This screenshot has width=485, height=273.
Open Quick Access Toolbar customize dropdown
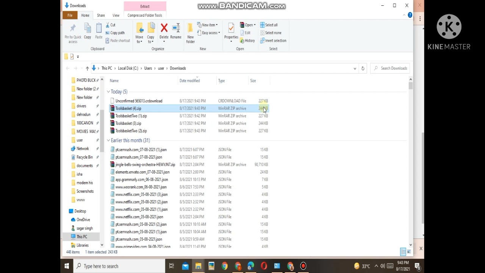pyautogui.click(x=78, y=56)
